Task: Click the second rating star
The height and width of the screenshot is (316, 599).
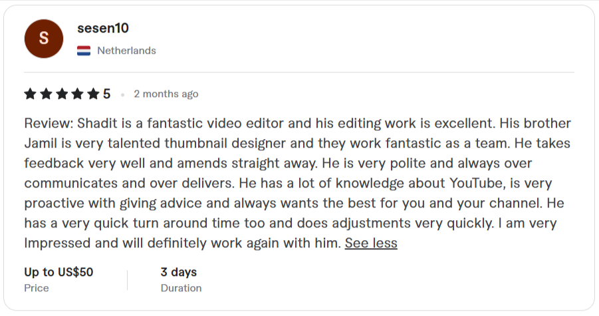Action: 46,94
